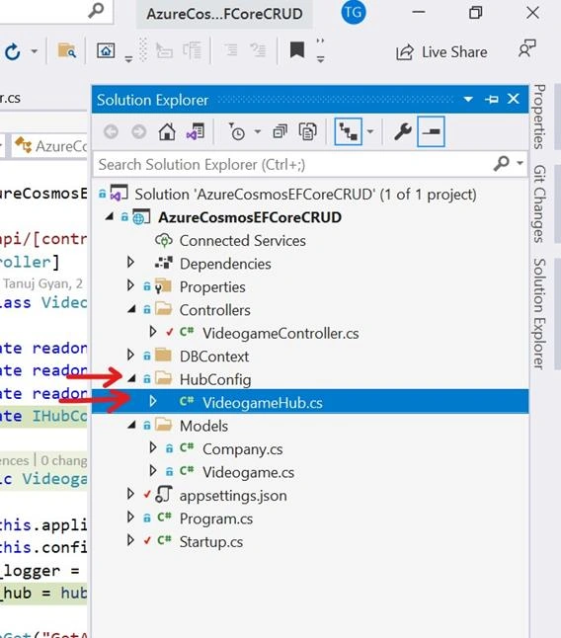Open Properties with the wrench icon
Viewport: 561px width, 638px height.
(403, 131)
